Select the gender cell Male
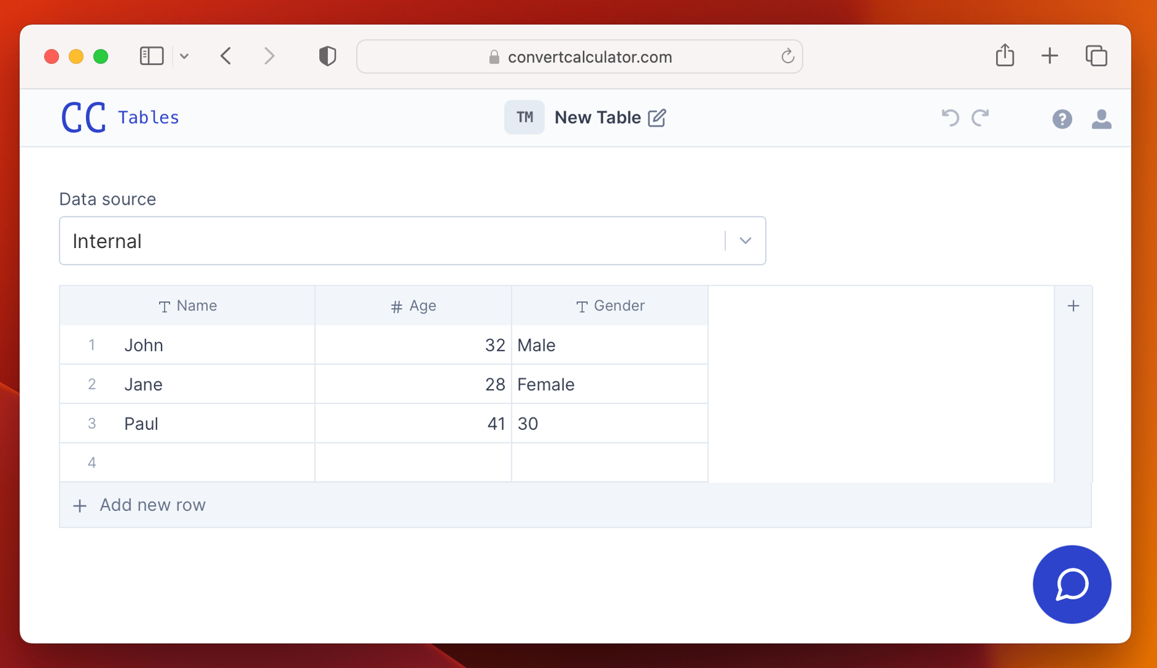Image resolution: width=1157 pixels, height=668 pixels. (610, 345)
